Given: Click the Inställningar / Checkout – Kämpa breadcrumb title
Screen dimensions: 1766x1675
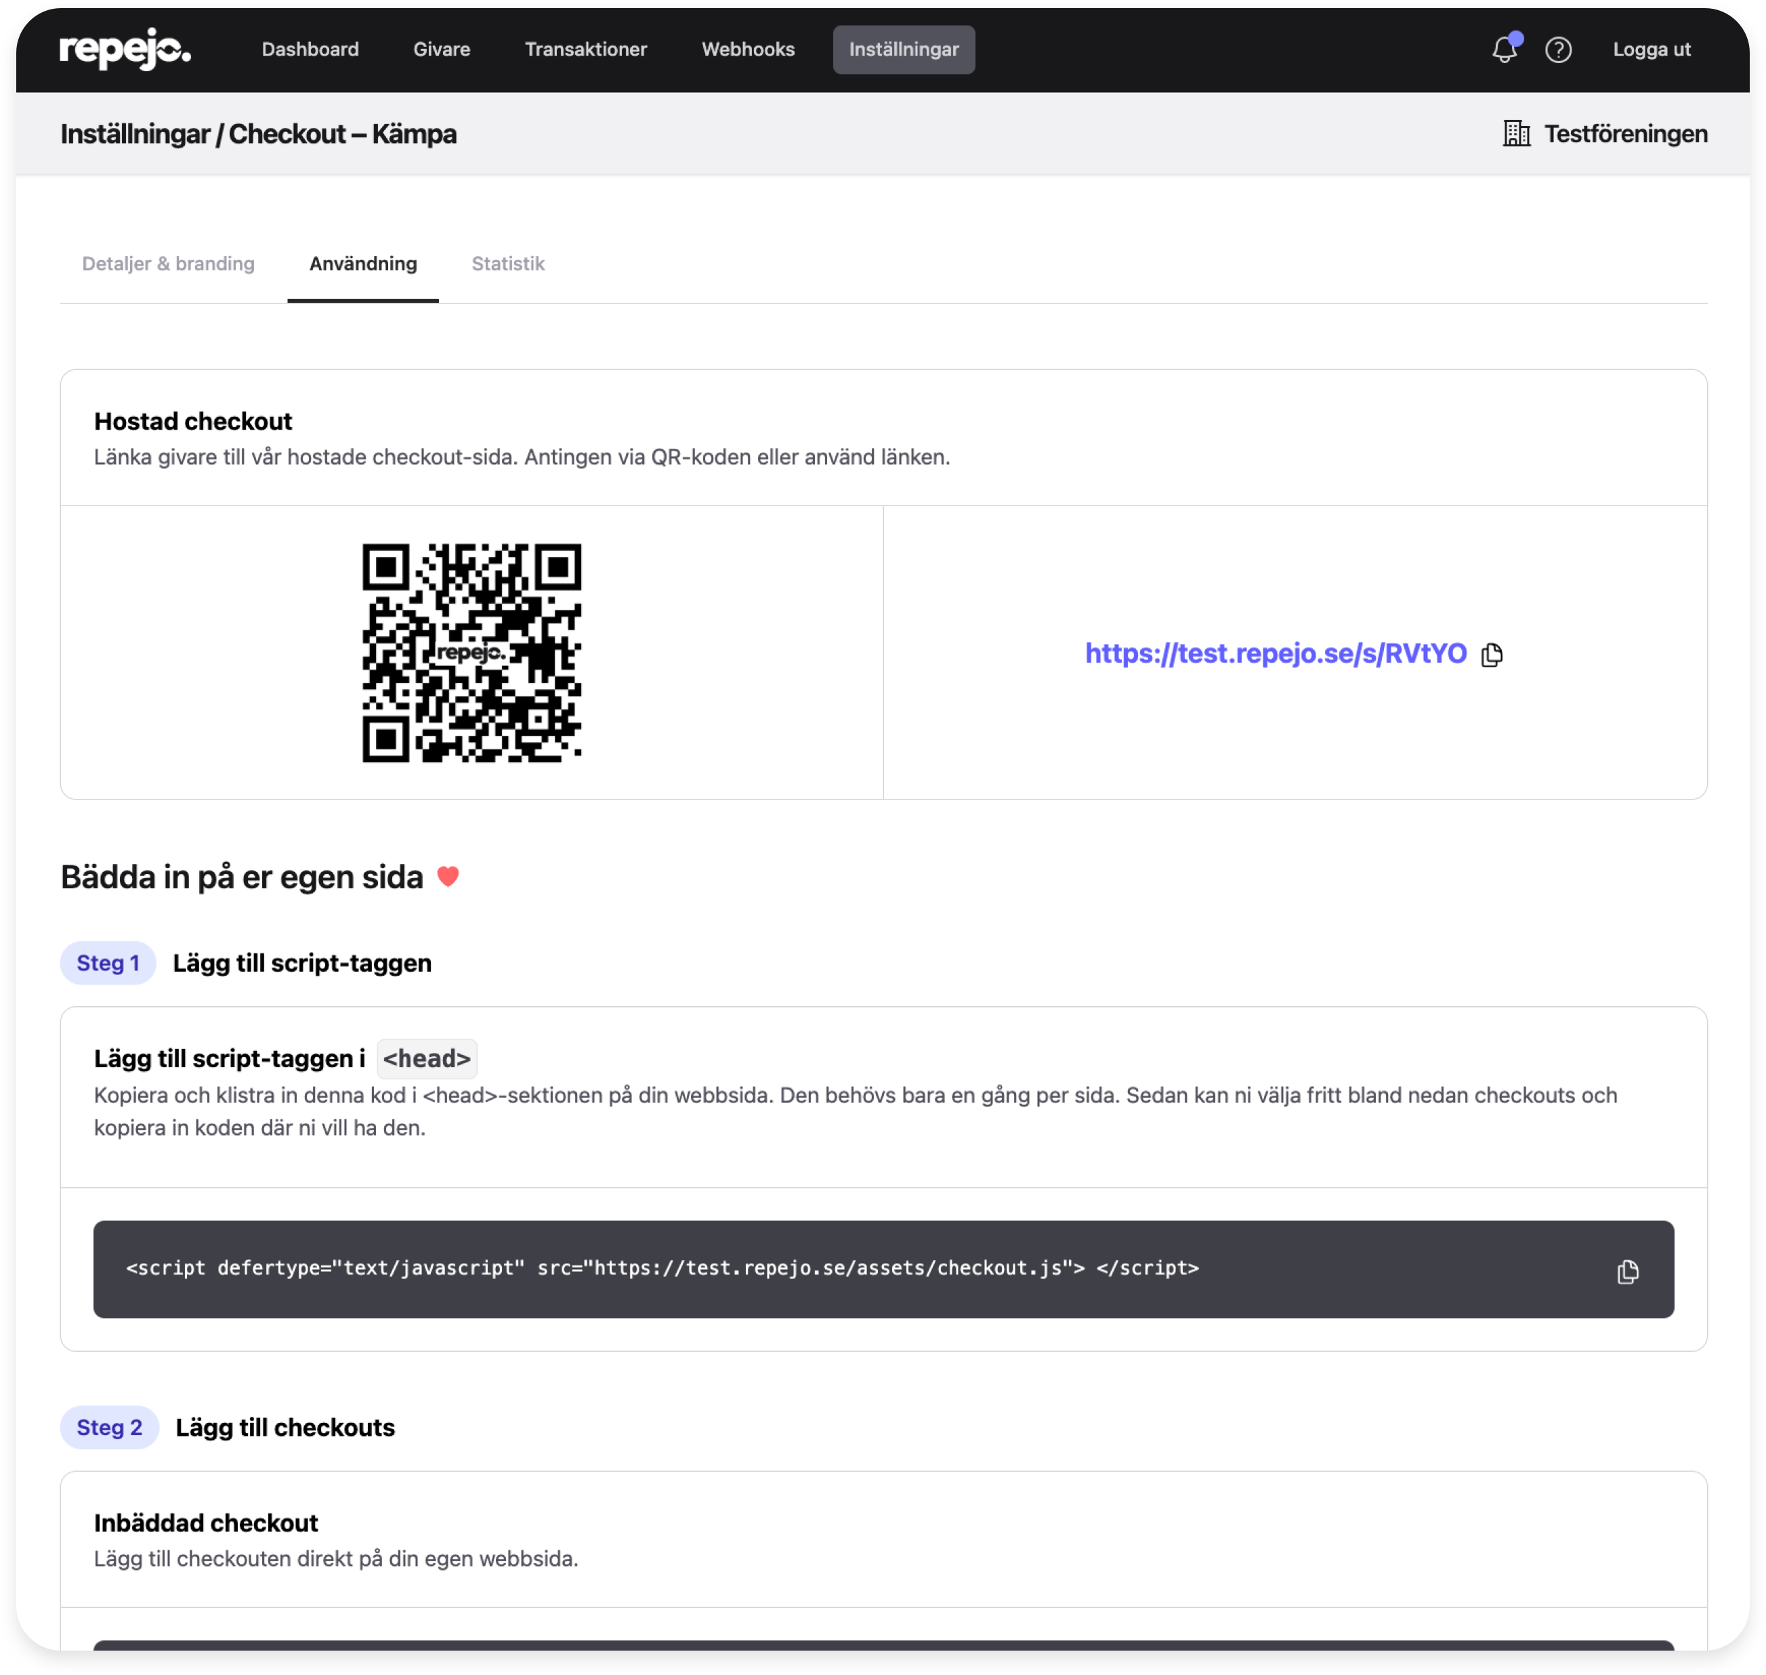Looking at the screenshot, I should coord(259,134).
